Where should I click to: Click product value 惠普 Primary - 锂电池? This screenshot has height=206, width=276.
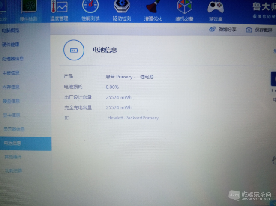coord(129,77)
